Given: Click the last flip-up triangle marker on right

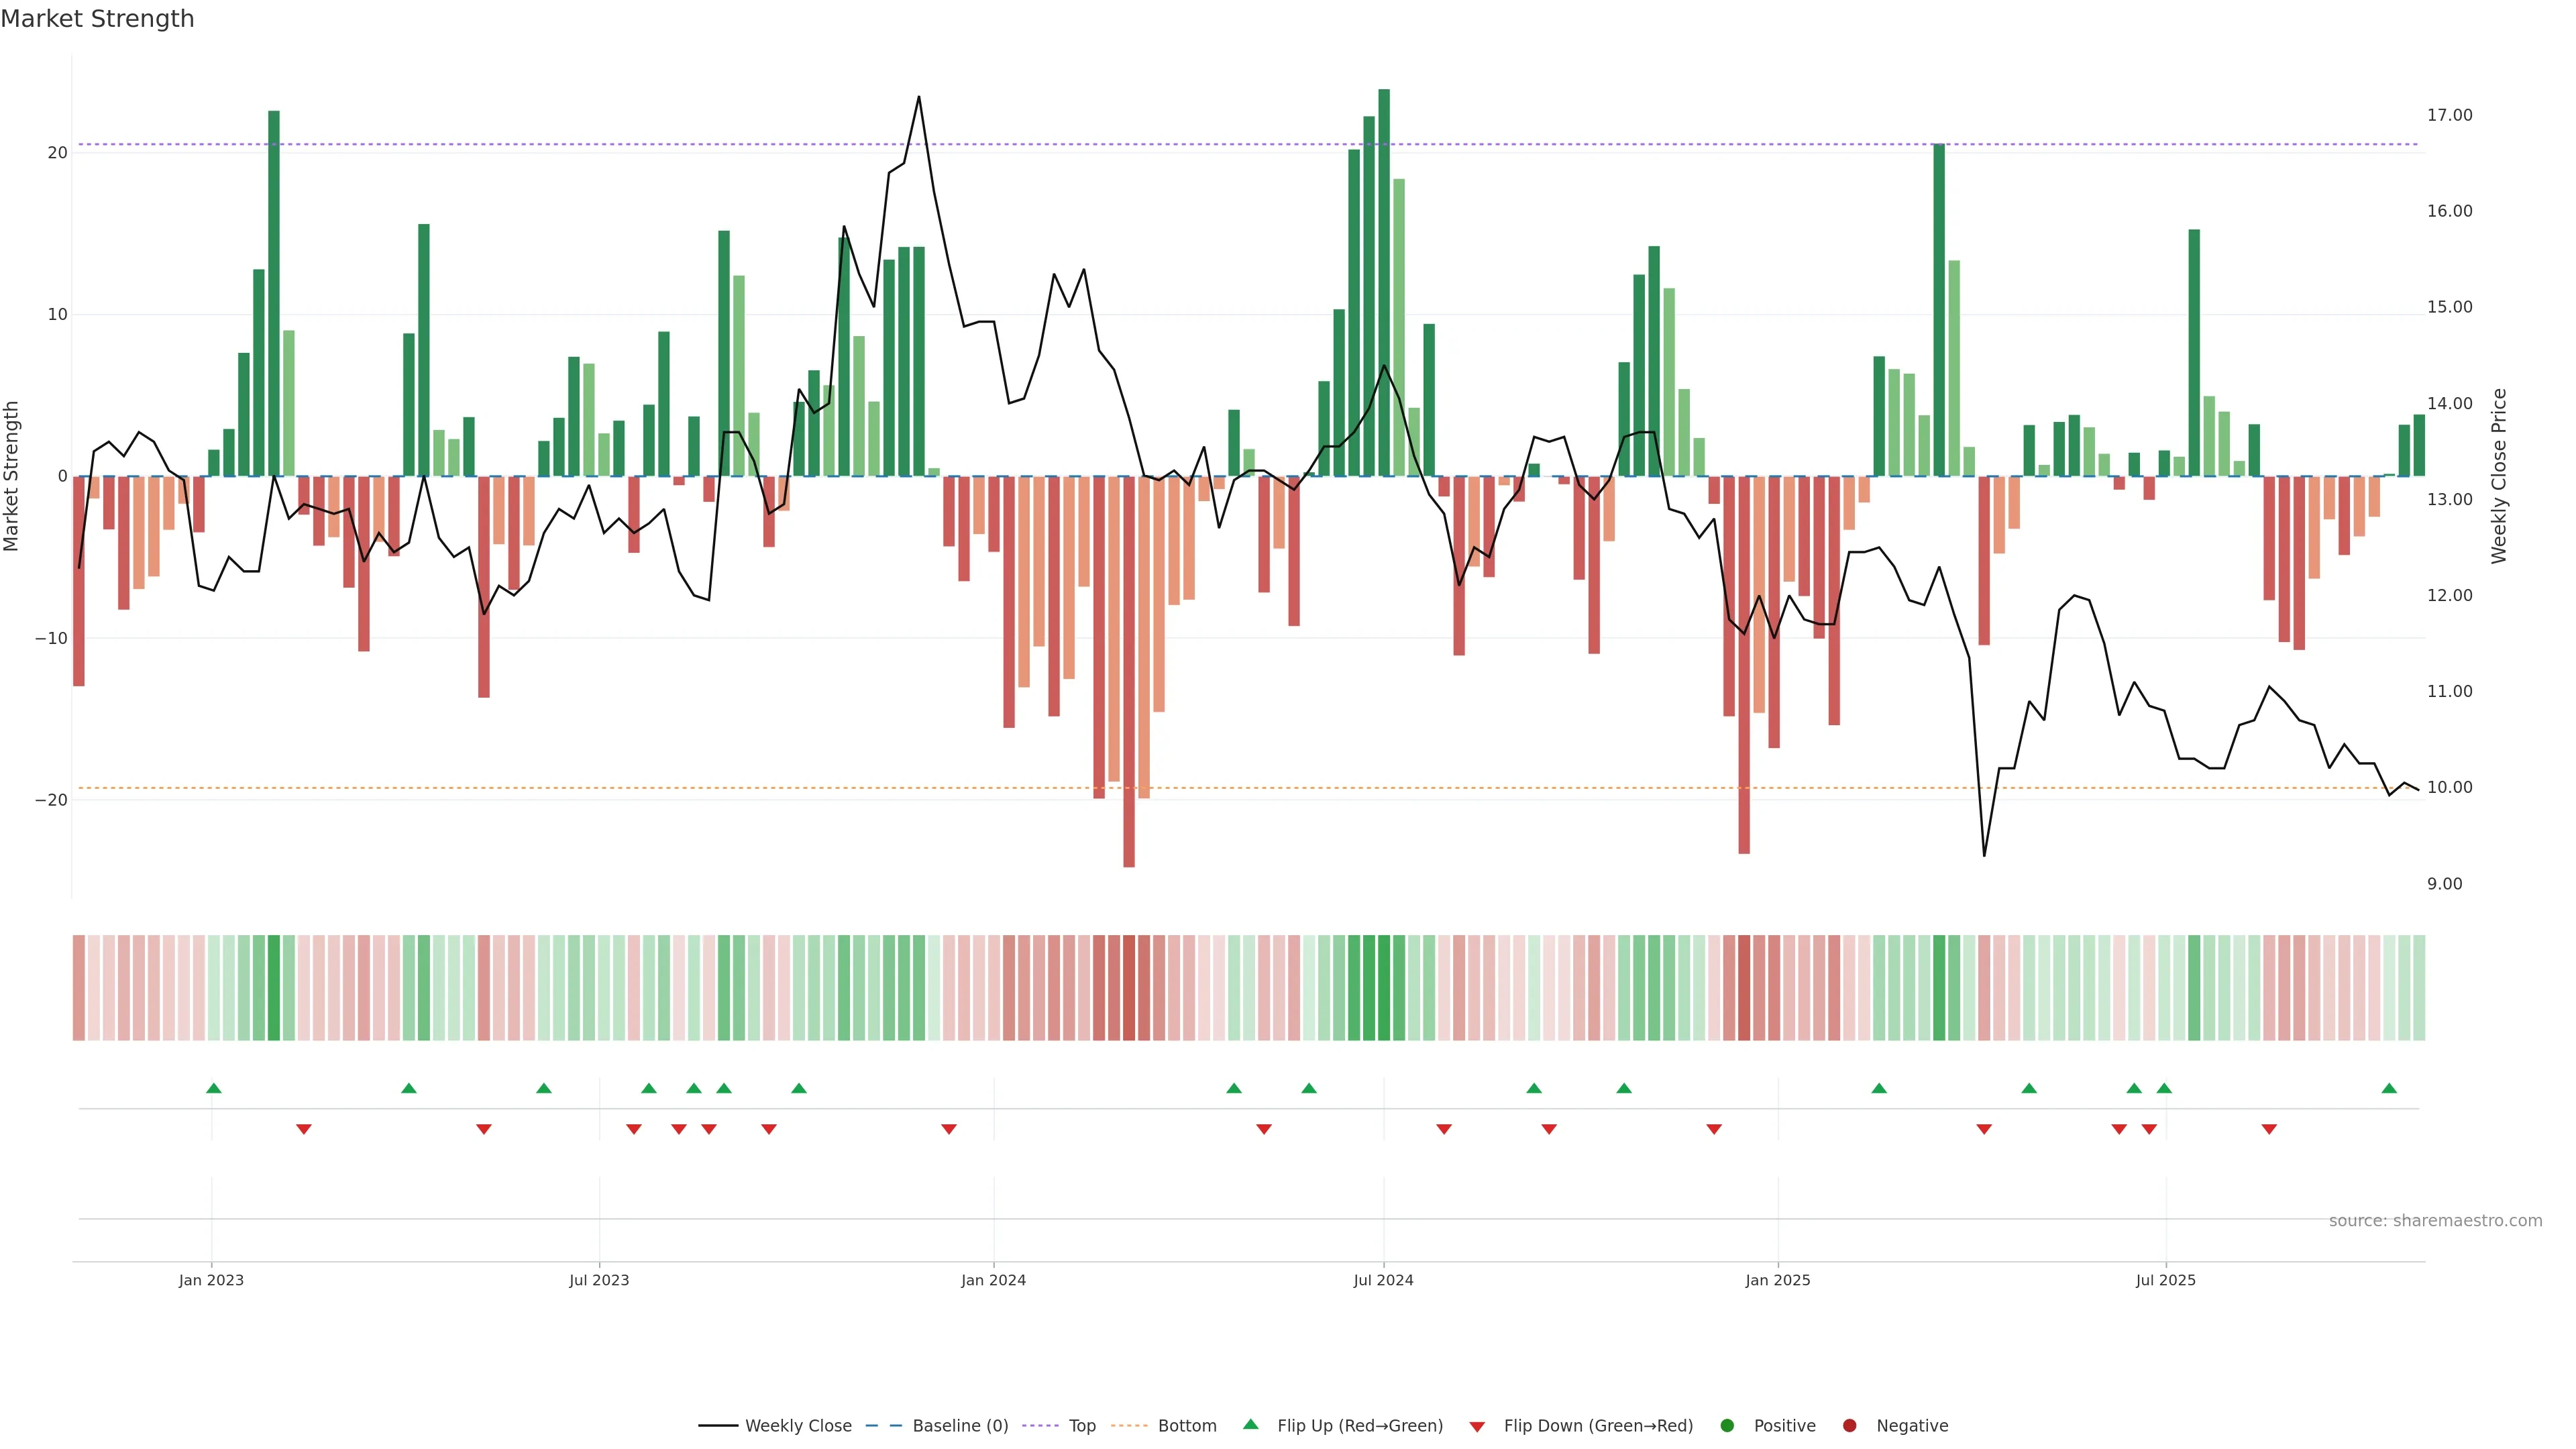Looking at the screenshot, I should point(2389,1088).
